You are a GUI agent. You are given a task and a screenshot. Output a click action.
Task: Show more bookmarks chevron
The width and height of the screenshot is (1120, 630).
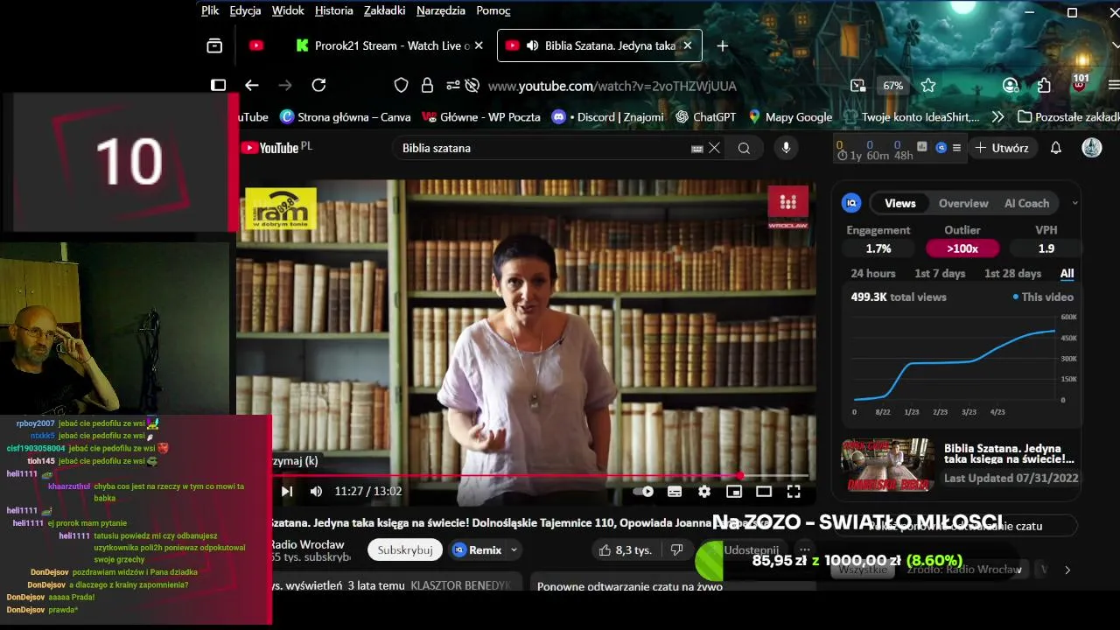997,116
